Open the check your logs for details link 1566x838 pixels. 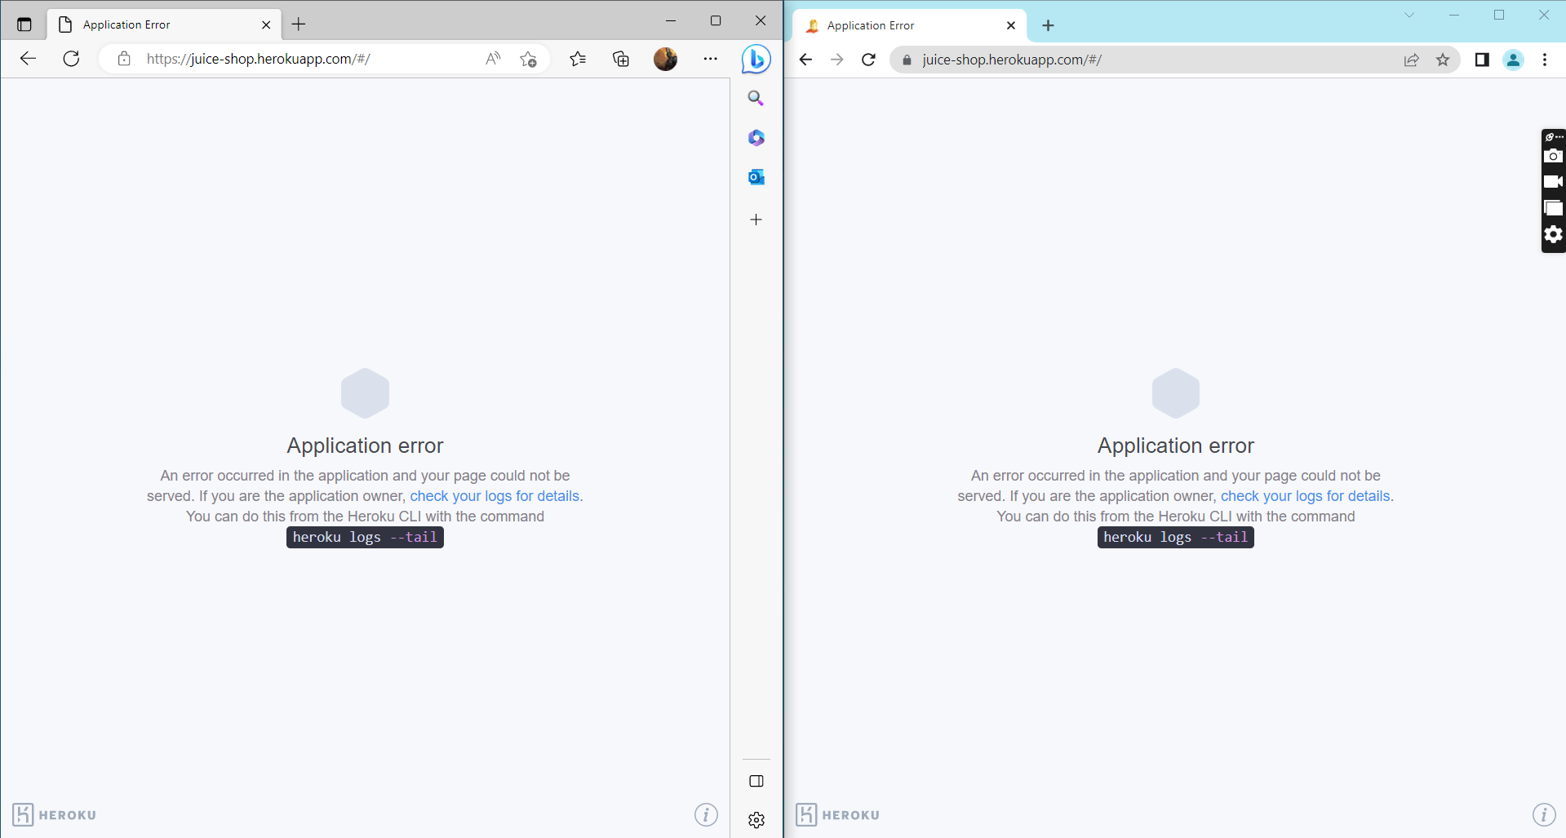pyautogui.click(x=494, y=495)
